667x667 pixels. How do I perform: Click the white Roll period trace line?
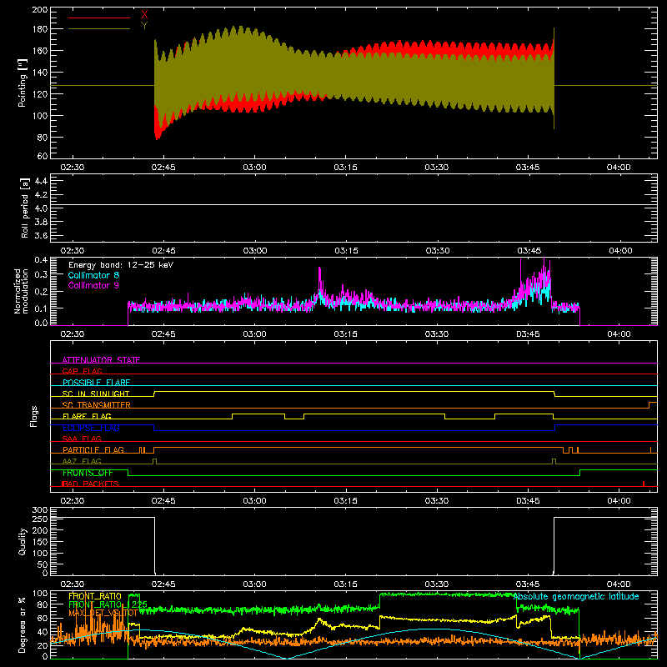click(x=354, y=204)
